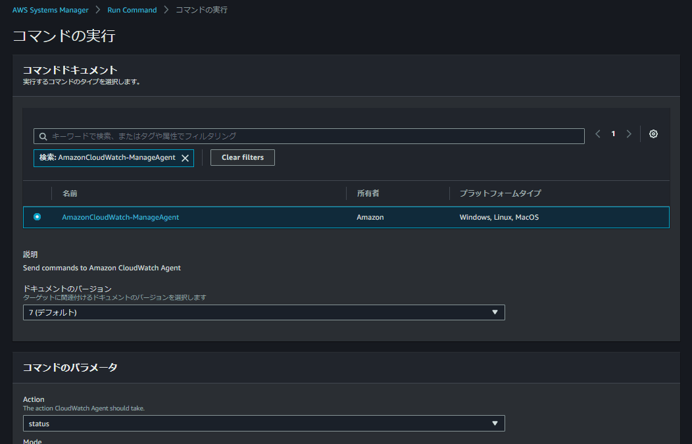The height and width of the screenshot is (444, 692).
Task: Click the search magnifier icon
Action: point(43,136)
